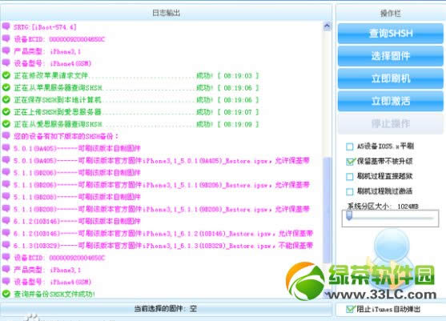The width and height of the screenshot is (446, 321).
Task: Click the bubble icon beside SRTG:[iBoot-574.4]
Action: (x=6, y=26)
